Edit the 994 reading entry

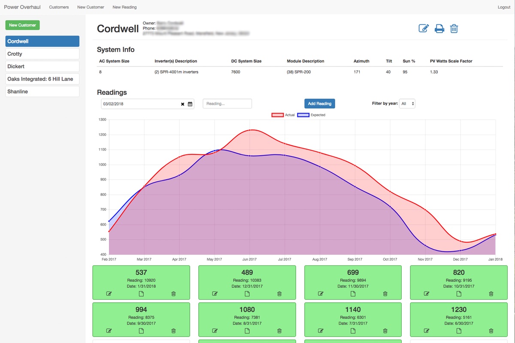pyautogui.click(x=109, y=331)
